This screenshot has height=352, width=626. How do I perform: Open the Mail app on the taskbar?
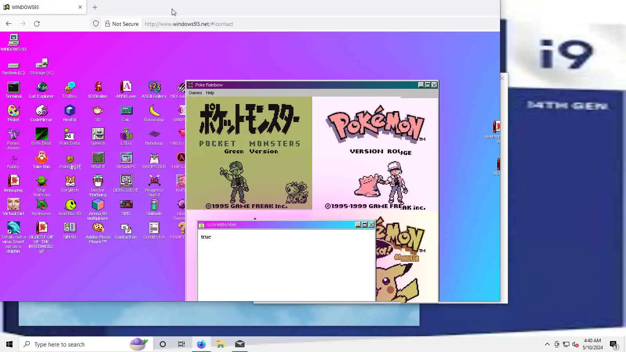click(240, 344)
